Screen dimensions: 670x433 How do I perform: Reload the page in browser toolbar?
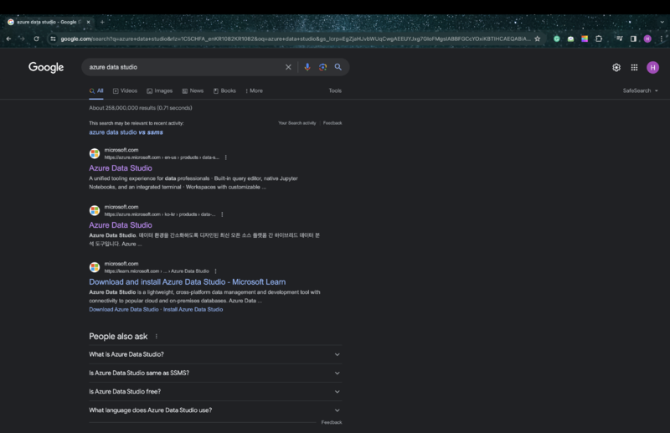point(36,39)
